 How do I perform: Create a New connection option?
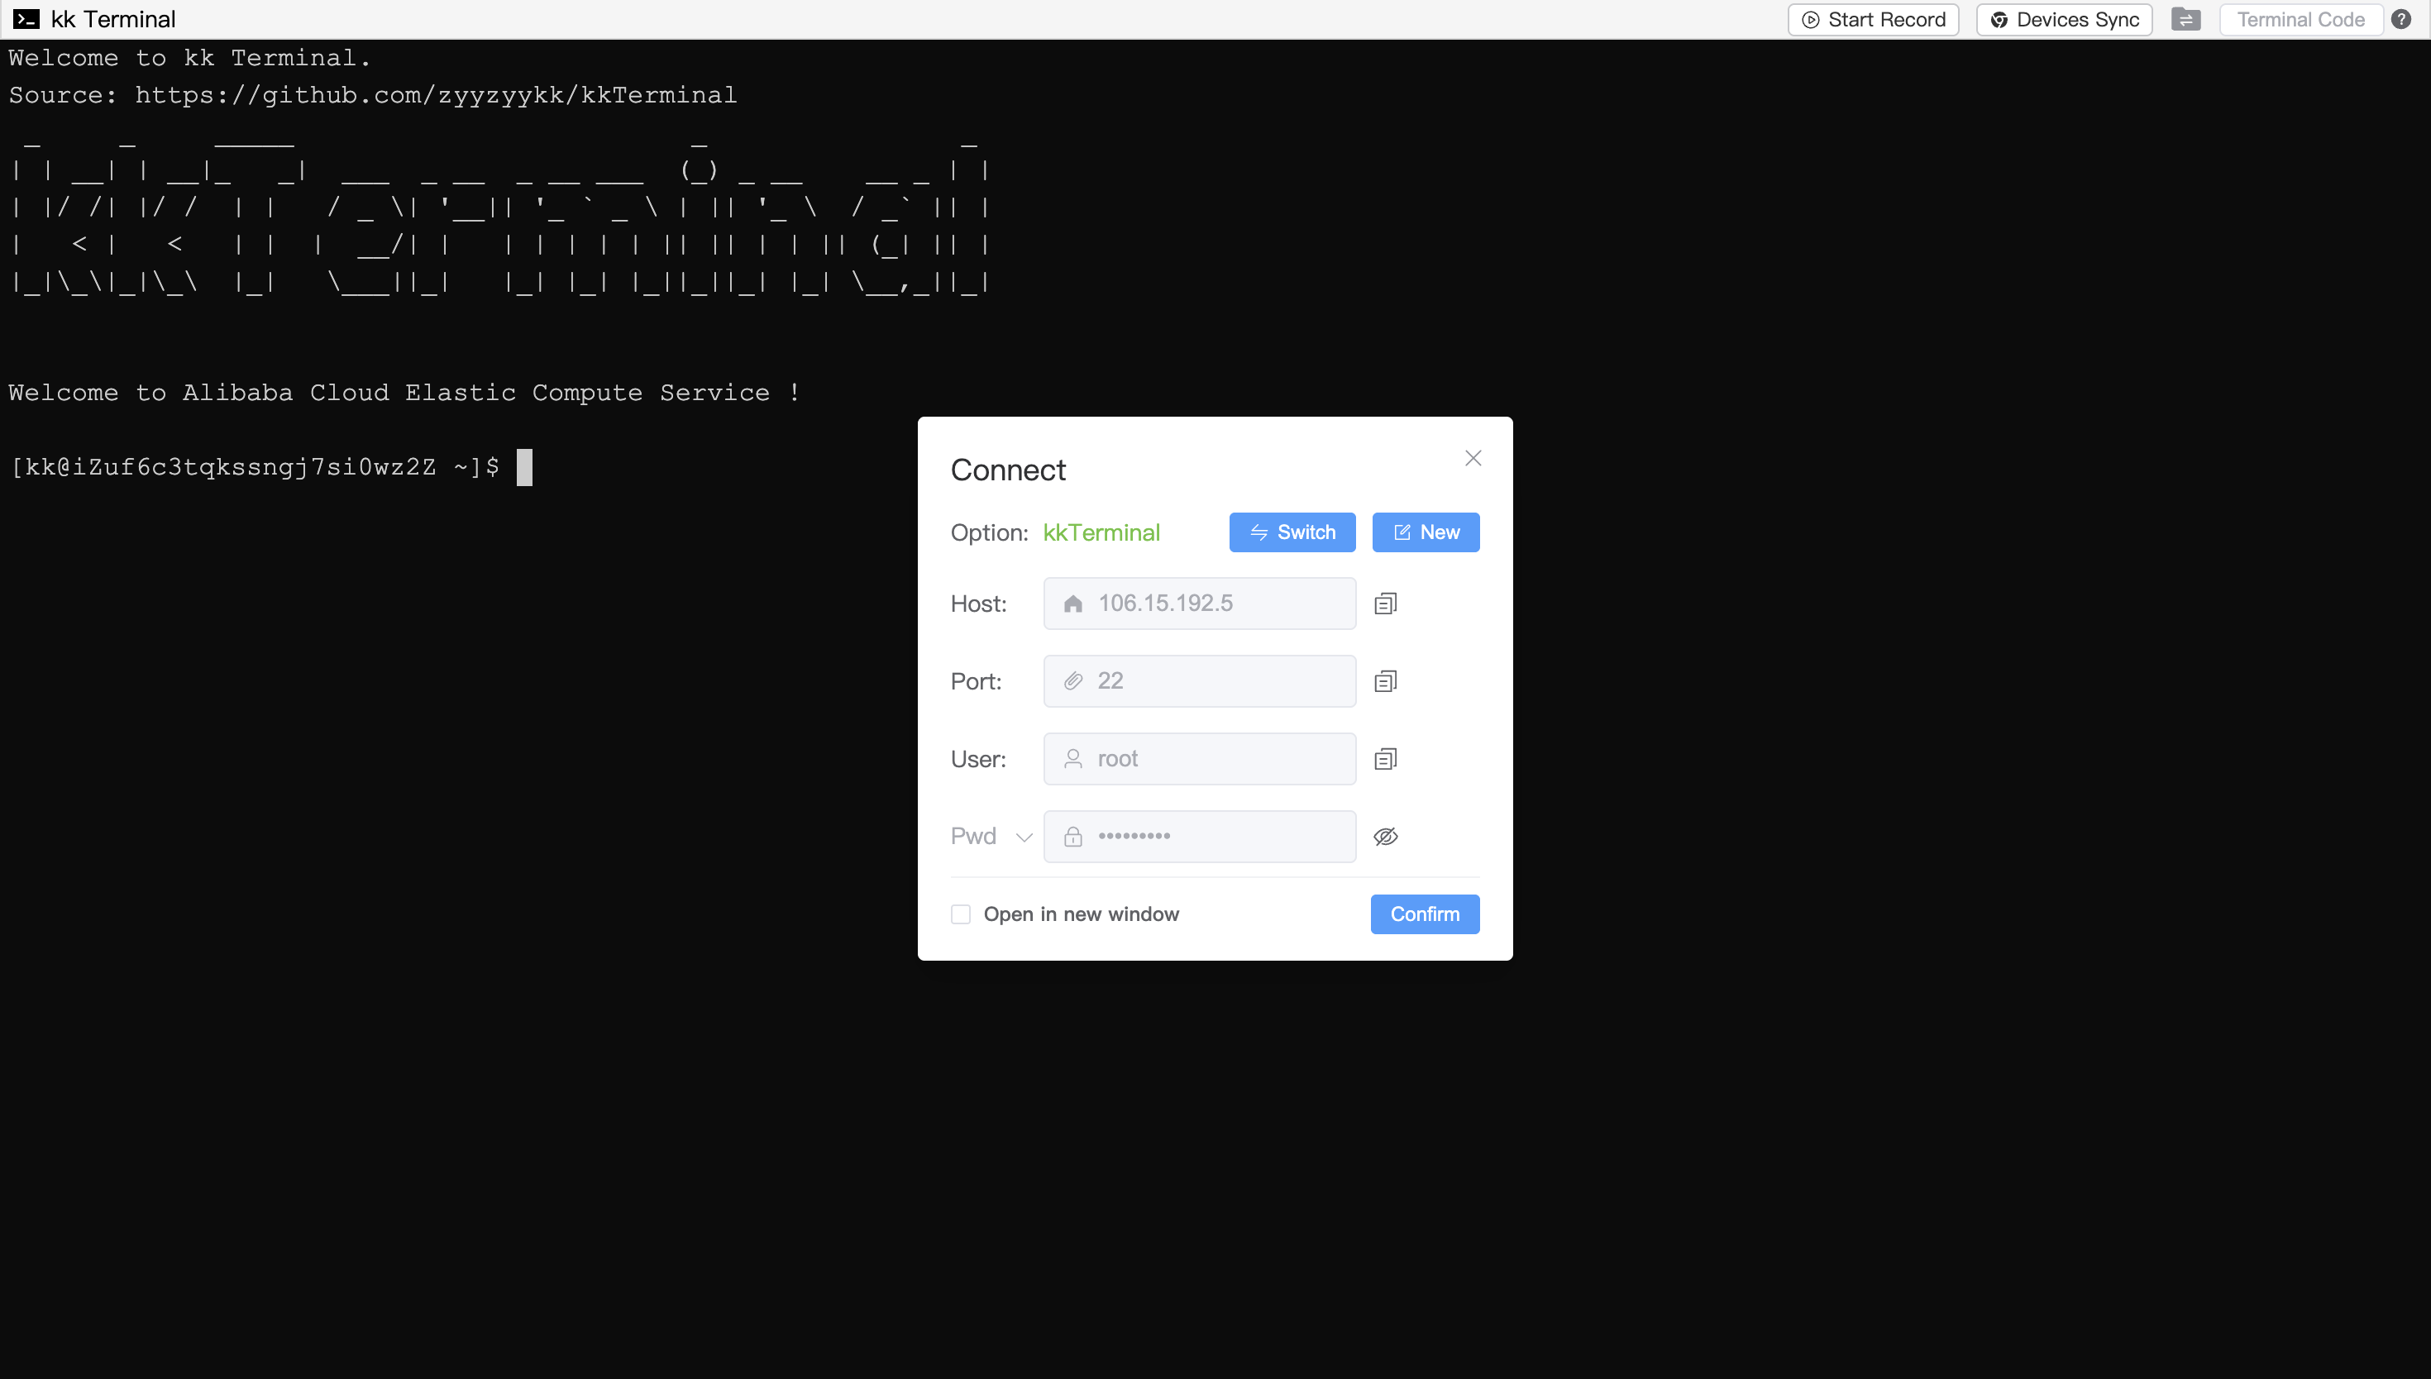pos(1426,532)
